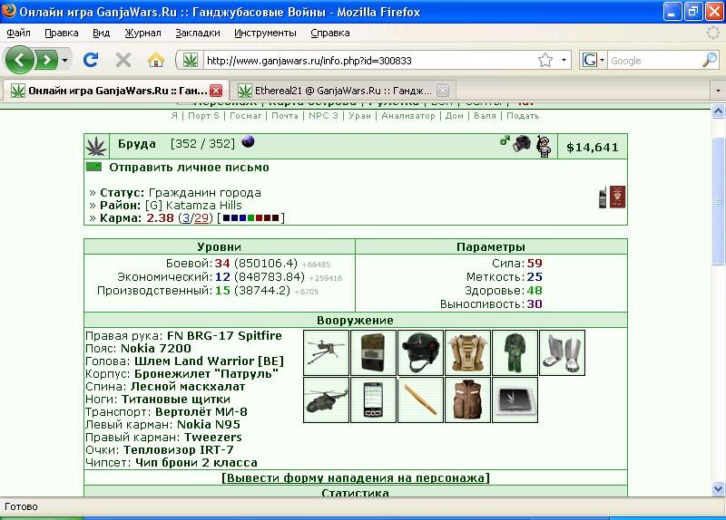Open the Land Warrior helmet image
Image resolution: width=726 pixels, height=520 pixels.
(421, 352)
